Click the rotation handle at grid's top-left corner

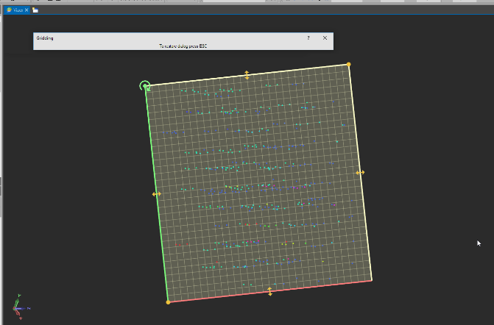(145, 86)
